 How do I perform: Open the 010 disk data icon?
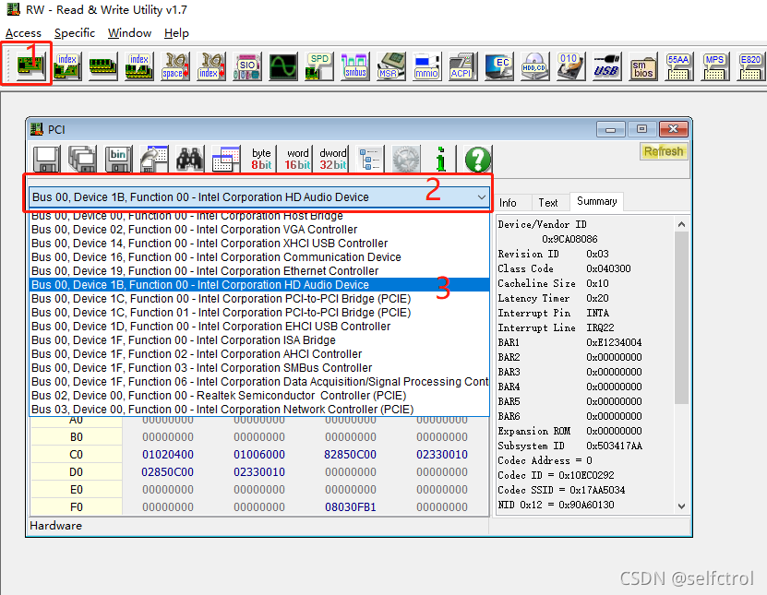tap(570, 66)
